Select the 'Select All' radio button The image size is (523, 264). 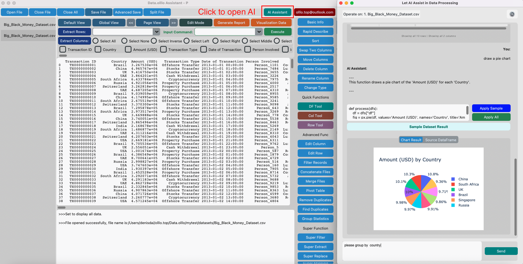95,41
